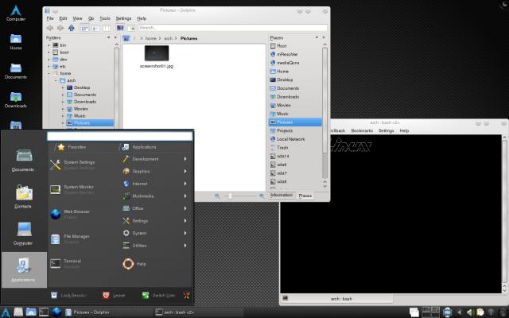Click Leave in launcher
This screenshot has width=509, height=318.
(114, 295)
